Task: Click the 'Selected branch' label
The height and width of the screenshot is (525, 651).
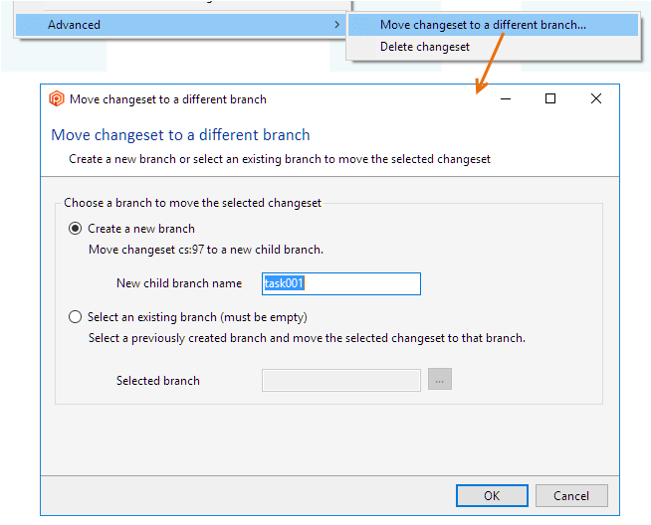Action: point(157,381)
